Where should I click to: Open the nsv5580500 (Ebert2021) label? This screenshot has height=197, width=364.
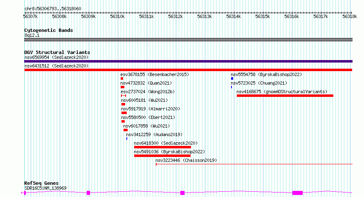coord(148,117)
